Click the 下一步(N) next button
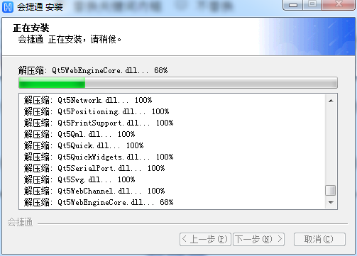This screenshot has width=357, height=256. (258, 240)
